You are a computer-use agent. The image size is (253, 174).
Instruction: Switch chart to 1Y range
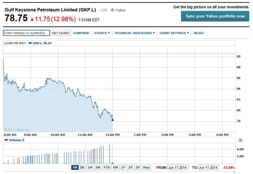tap(123, 168)
